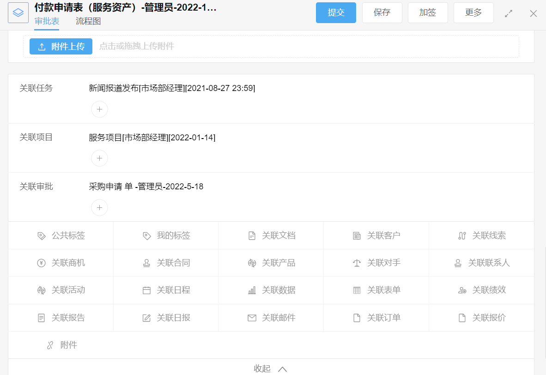Choose 关联数据 label
Image resolution: width=546 pixels, height=375 pixels.
pos(279,290)
